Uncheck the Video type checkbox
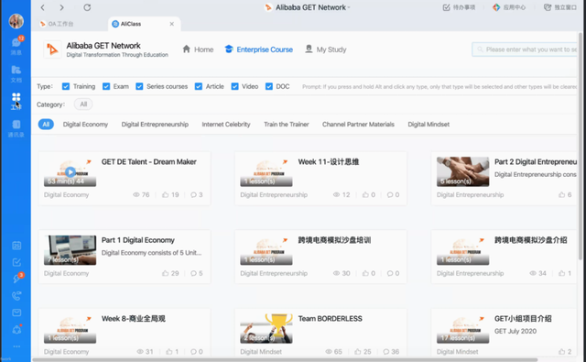This screenshot has width=586, height=362. [x=234, y=86]
